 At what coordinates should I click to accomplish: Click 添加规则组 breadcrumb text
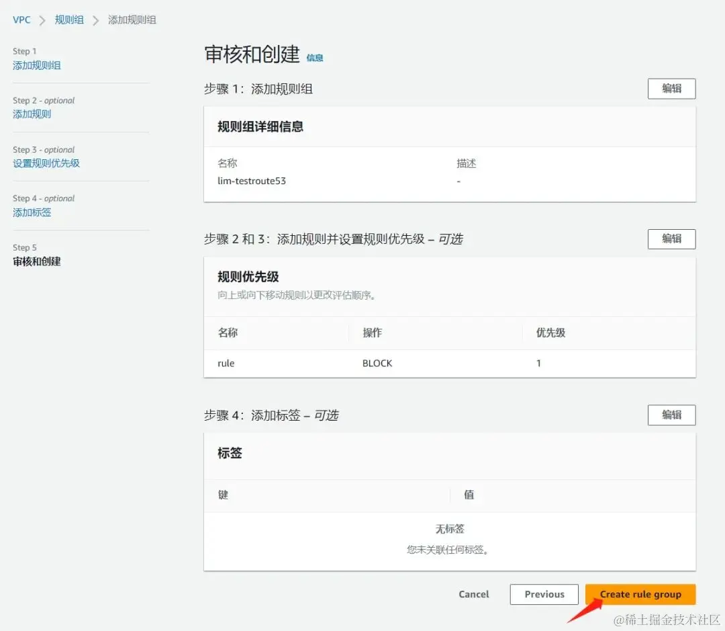(x=132, y=20)
